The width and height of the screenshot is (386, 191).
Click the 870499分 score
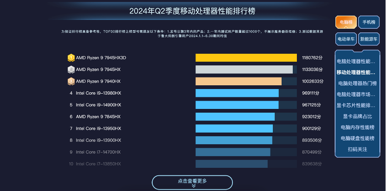(x=312, y=152)
